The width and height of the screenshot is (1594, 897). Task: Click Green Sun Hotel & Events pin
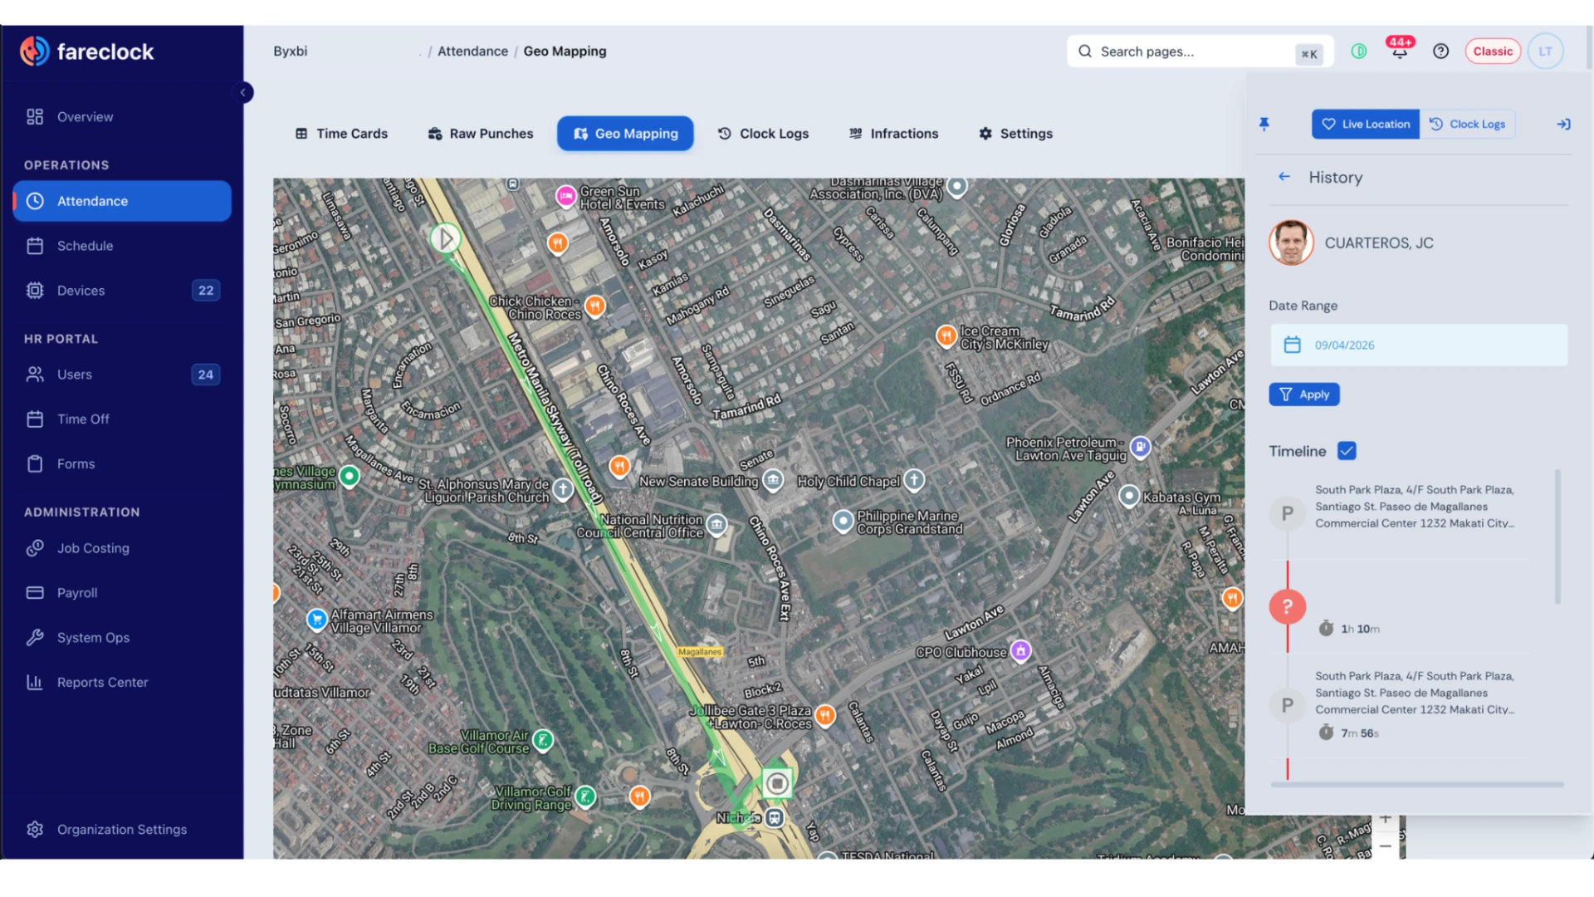[566, 196]
